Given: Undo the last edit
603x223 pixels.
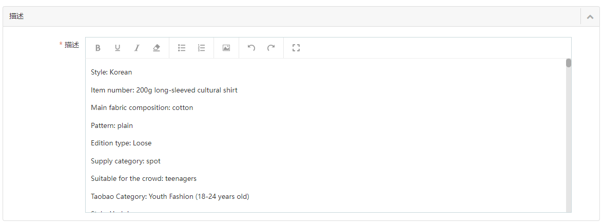Looking at the screenshot, I should [251, 48].
